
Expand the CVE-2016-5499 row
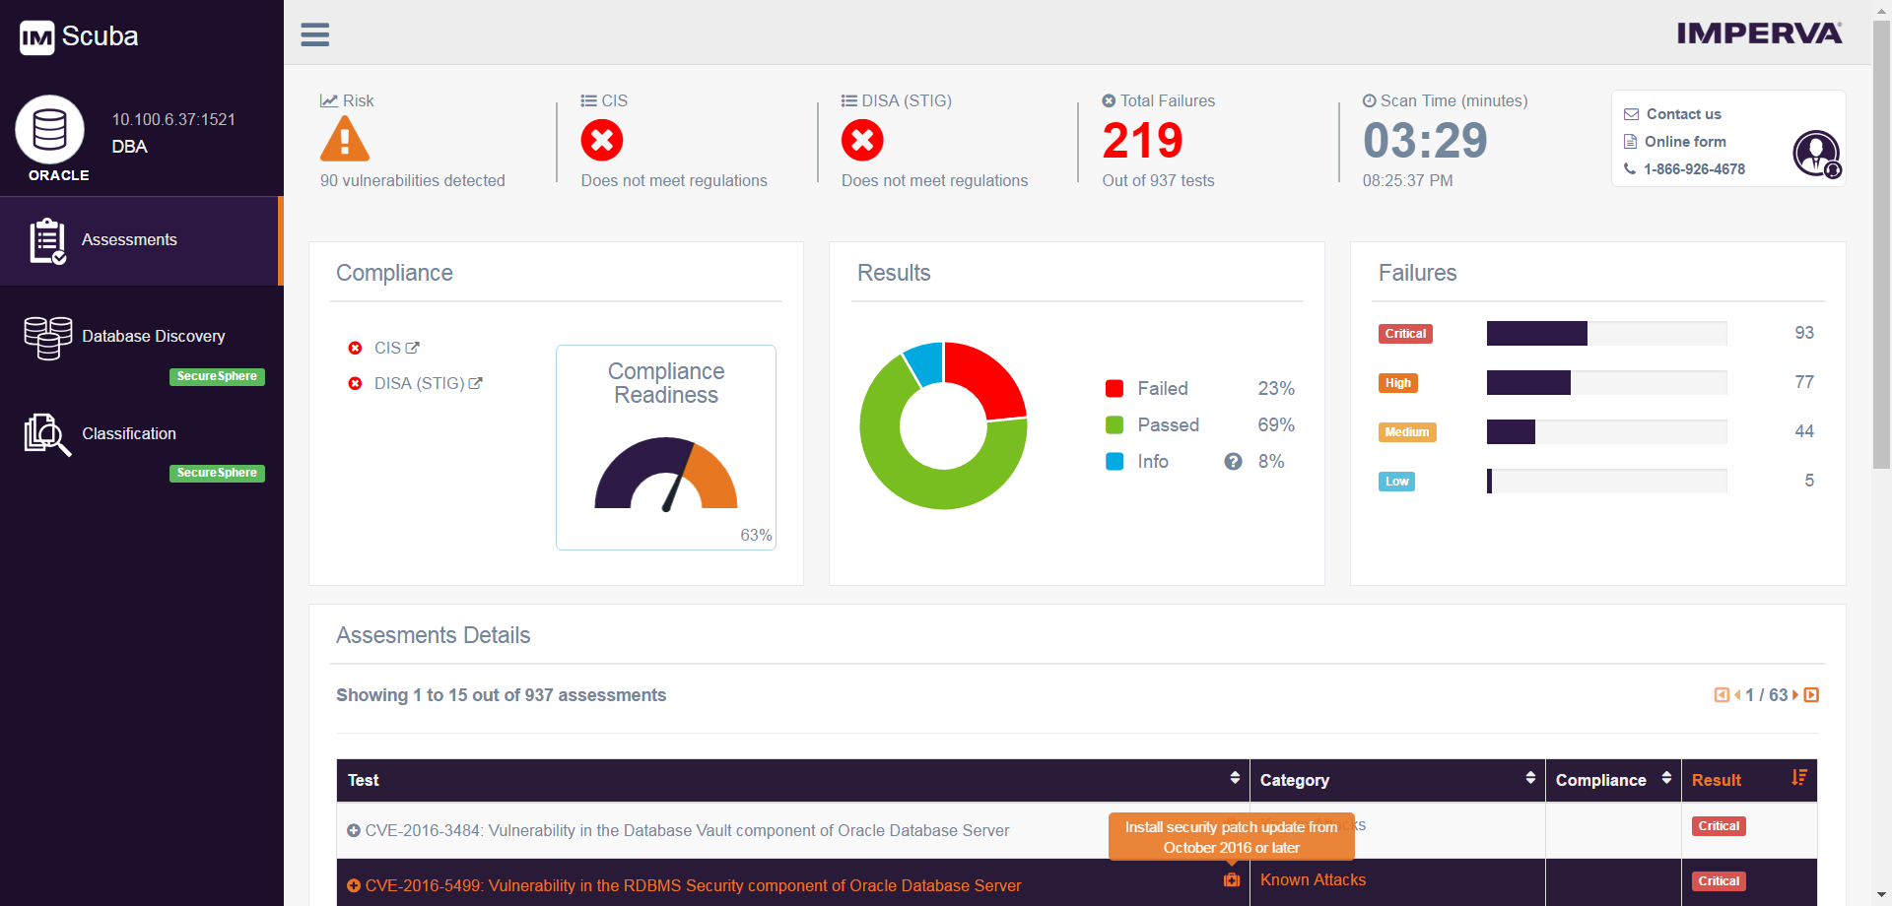coord(354,886)
